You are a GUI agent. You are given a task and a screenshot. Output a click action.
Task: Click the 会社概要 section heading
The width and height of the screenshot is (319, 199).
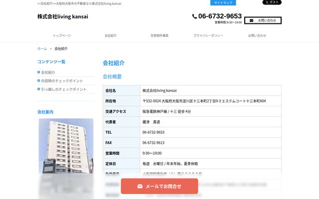pos(112,77)
